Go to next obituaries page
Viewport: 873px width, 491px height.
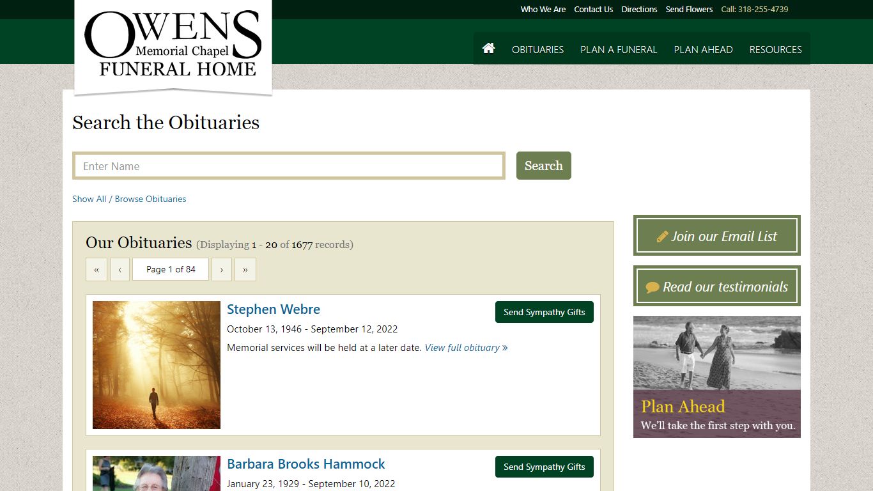[222, 269]
